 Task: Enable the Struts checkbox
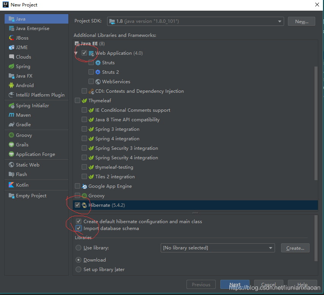pyautogui.click(x=91, y=62)
